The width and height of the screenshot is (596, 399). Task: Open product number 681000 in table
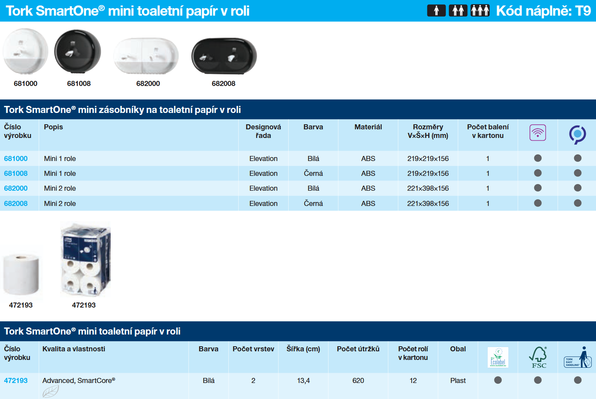(16, 158)
